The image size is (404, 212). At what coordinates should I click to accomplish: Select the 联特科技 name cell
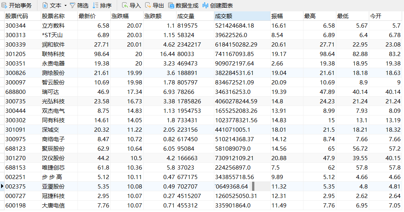(x=59, y=54)
